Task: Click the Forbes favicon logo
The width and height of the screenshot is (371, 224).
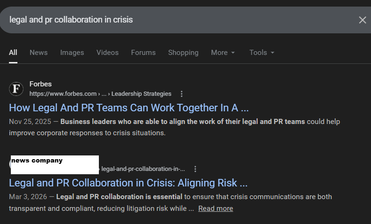Action: tap(16, 89)
